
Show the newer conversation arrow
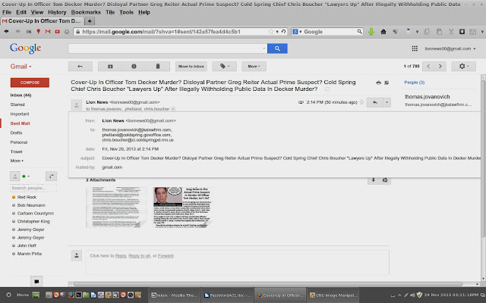pyautogui.click(x=428, y=66)
